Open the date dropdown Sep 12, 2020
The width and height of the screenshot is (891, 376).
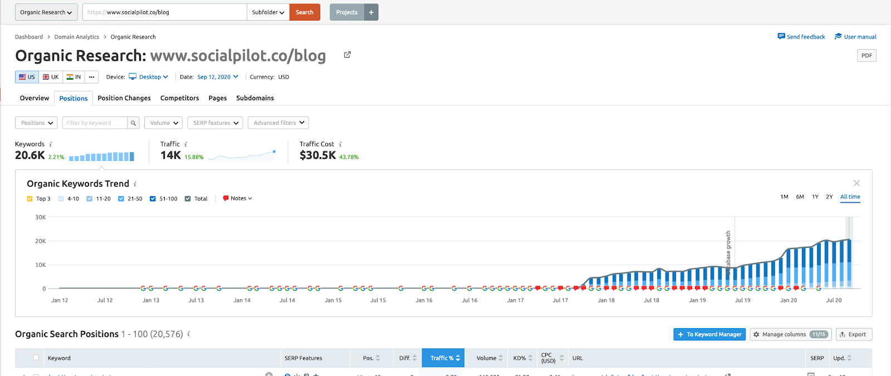[218, 77]
